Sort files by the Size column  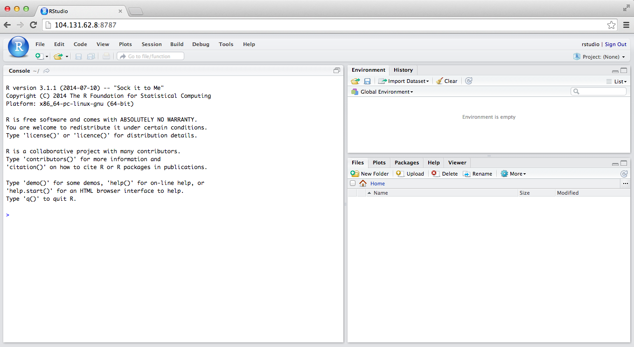tap(537, 193)
